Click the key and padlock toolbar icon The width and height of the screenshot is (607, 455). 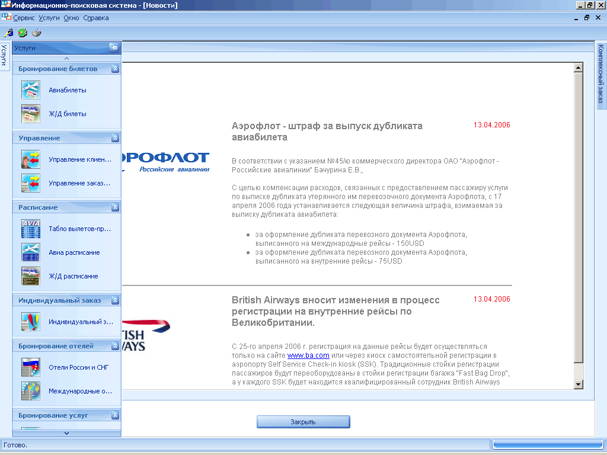[x=8, y=33]
